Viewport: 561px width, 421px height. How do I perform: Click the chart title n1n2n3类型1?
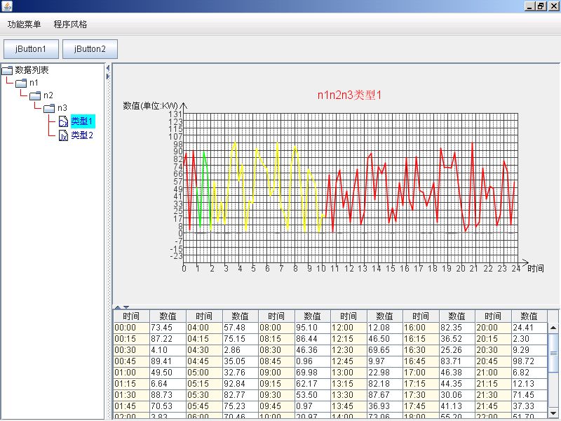pos(349,95)
